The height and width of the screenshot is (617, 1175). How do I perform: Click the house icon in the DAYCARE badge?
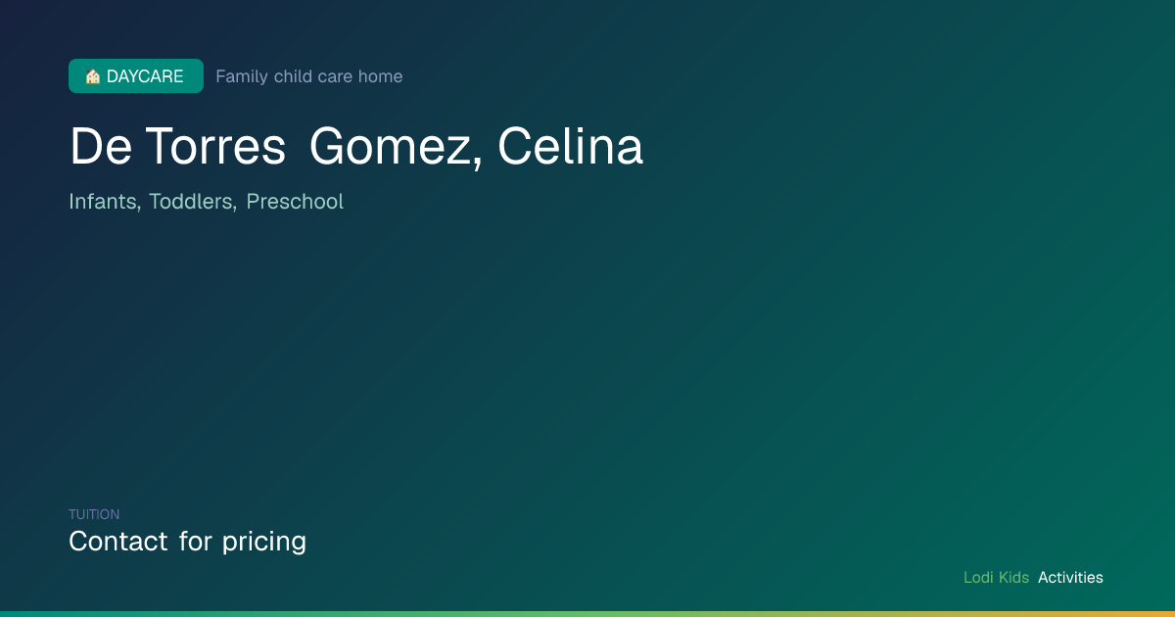(x=93, y=76)
